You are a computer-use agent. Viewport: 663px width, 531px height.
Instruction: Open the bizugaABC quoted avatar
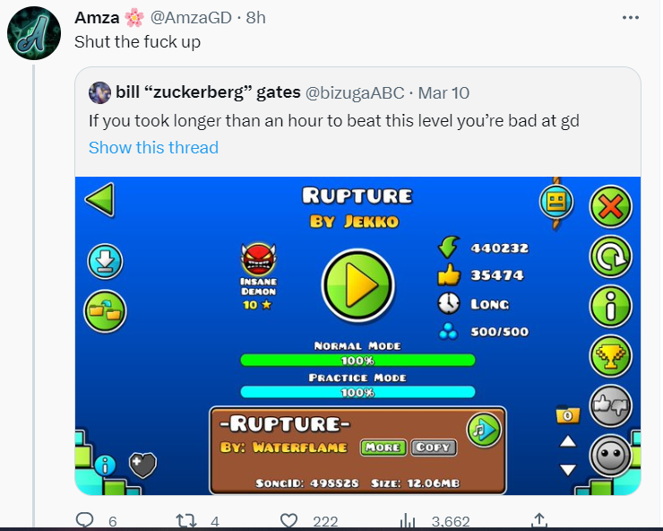coord(99,92)
